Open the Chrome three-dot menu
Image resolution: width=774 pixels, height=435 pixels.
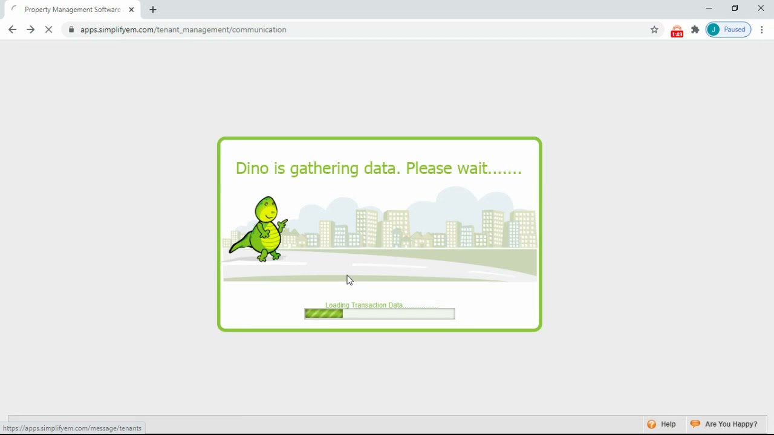point(762,30)
